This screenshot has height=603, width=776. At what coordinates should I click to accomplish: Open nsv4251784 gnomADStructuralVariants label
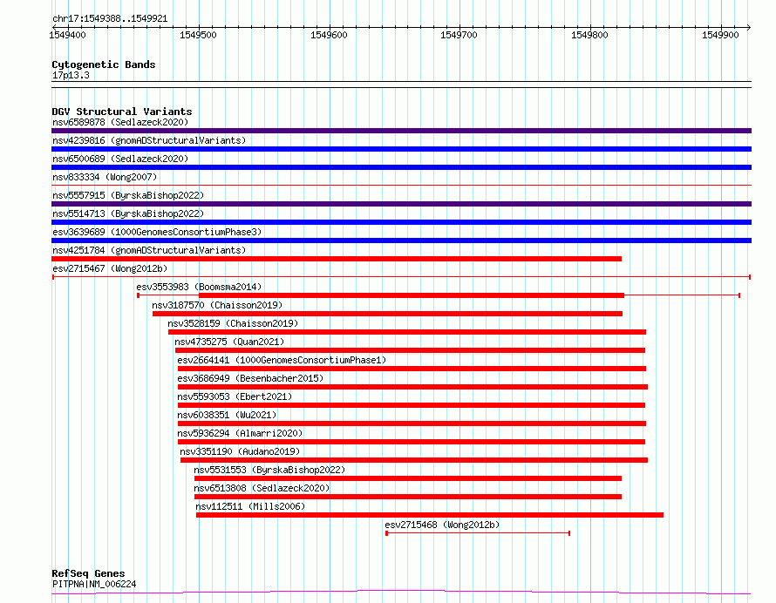pos(149,250)
